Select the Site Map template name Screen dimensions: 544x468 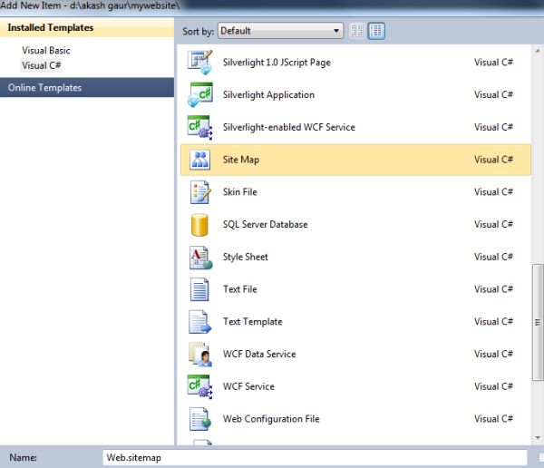point(241,160)
